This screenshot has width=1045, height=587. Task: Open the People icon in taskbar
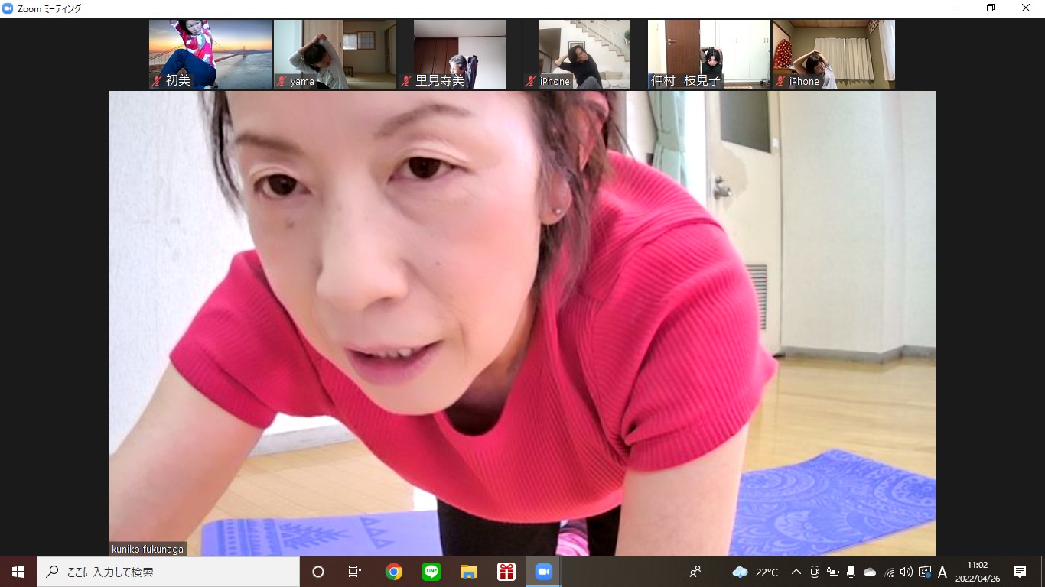click(695, 572)
